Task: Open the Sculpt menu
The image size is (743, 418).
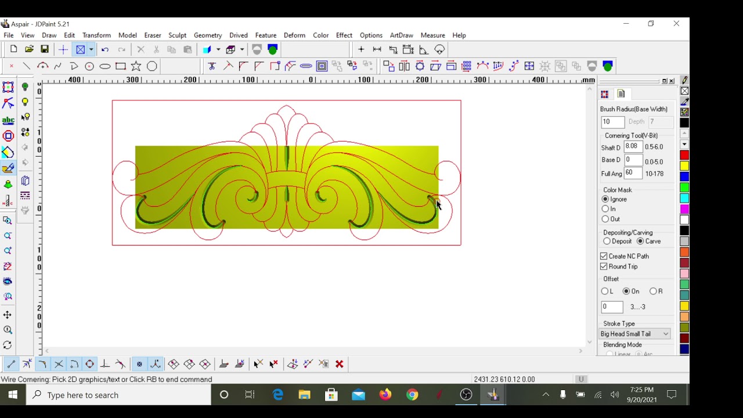Action: tap(177, 35)
